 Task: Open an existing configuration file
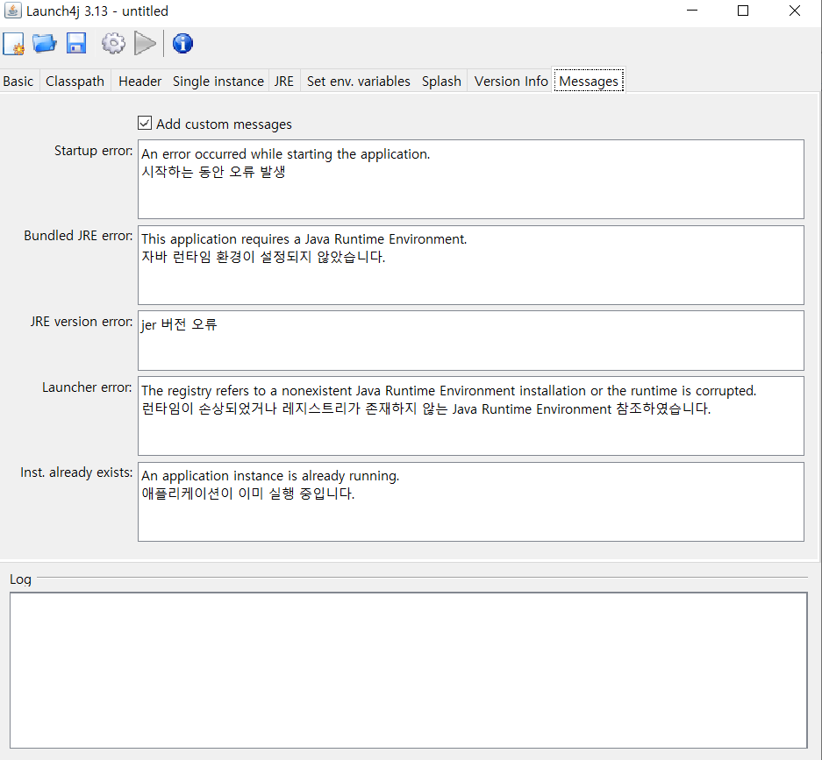pos(44,43)
